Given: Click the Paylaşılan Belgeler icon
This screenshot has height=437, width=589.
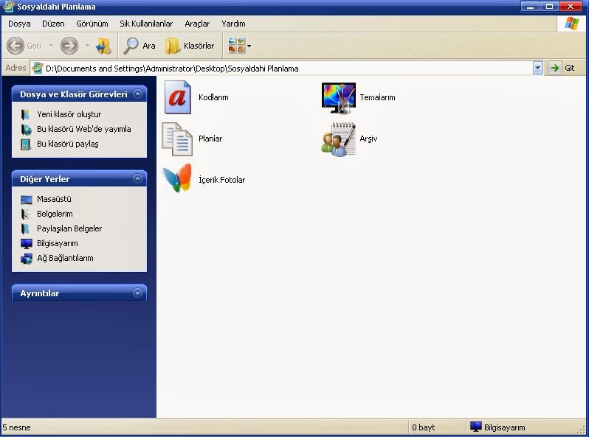Looking at the screenshot, I should coord(25,228).
